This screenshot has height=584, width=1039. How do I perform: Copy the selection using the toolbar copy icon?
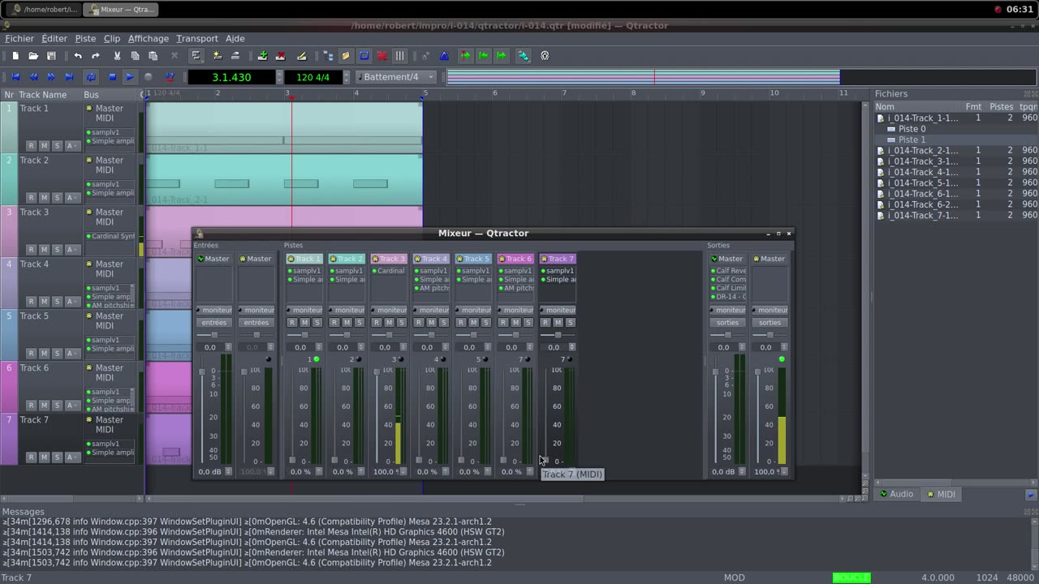pyautogui.click(x=135, y=56)
